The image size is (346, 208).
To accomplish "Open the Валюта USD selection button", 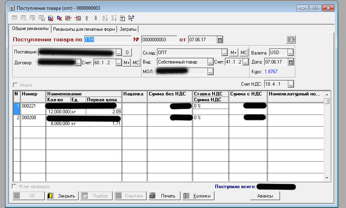I will pyautogui.click(x=291, y=53).
